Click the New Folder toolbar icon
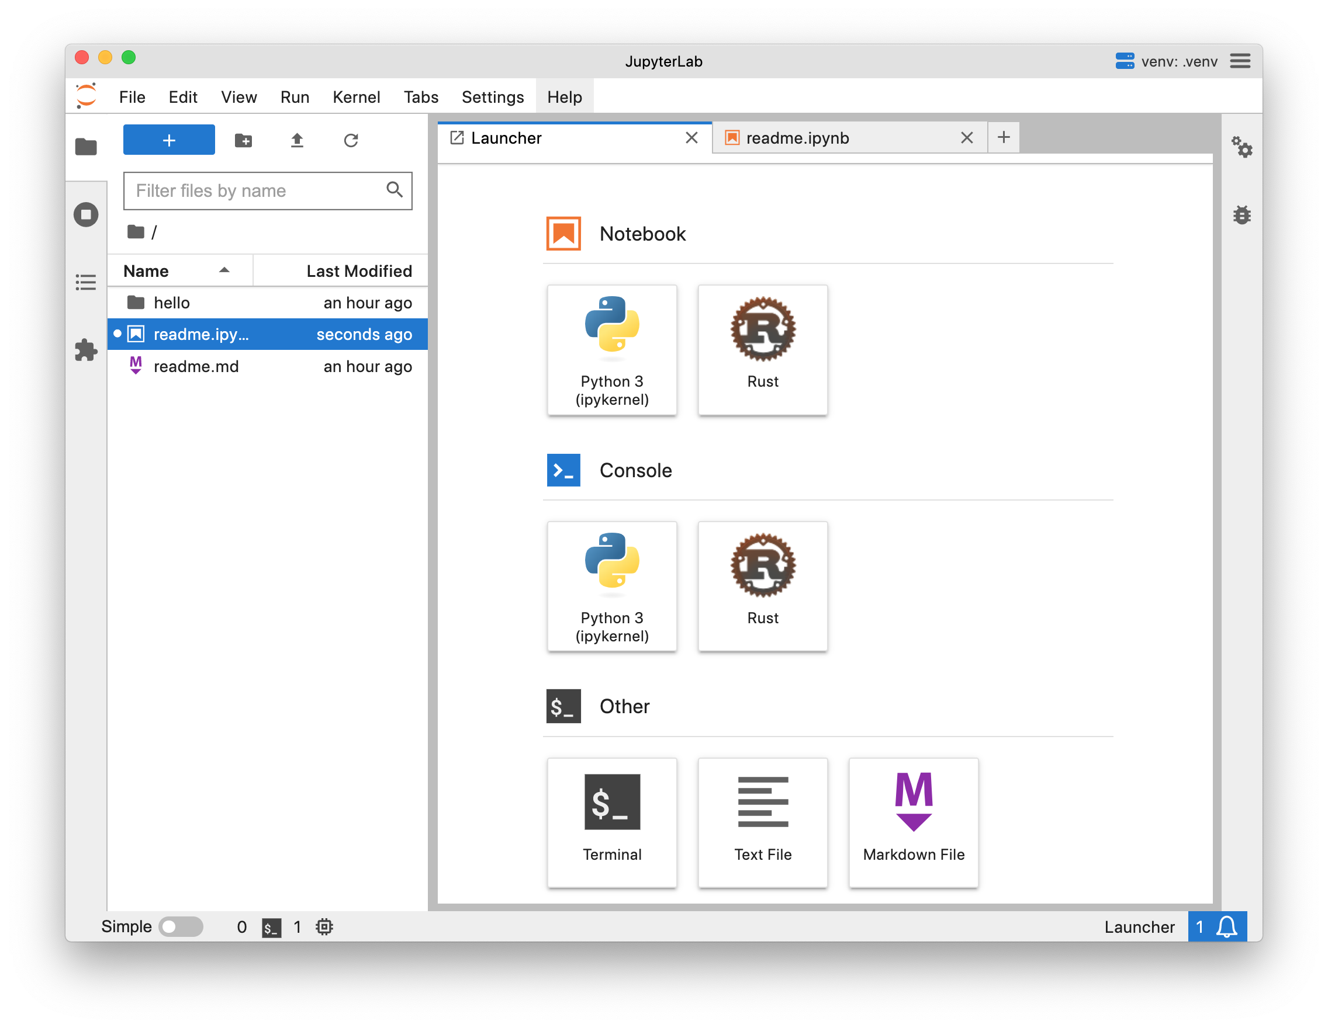The width and height of the screenshot is (1328, 1028). tap(243, 140)
